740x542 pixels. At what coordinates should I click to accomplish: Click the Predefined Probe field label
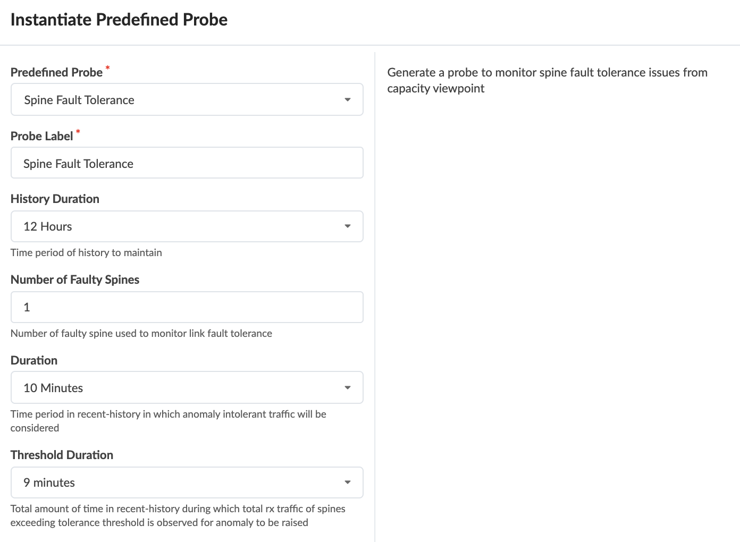coord(56,72)
